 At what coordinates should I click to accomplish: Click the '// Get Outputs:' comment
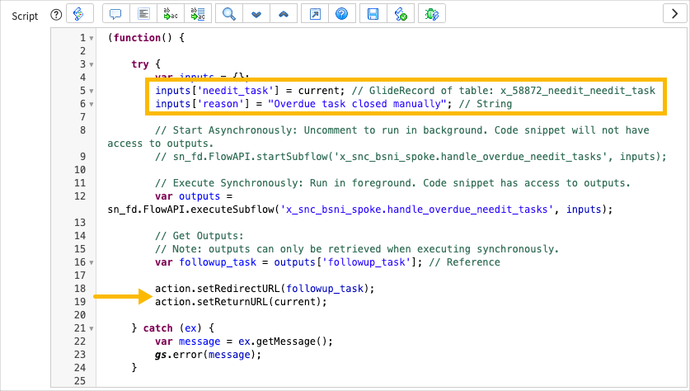tap(199, 236)
